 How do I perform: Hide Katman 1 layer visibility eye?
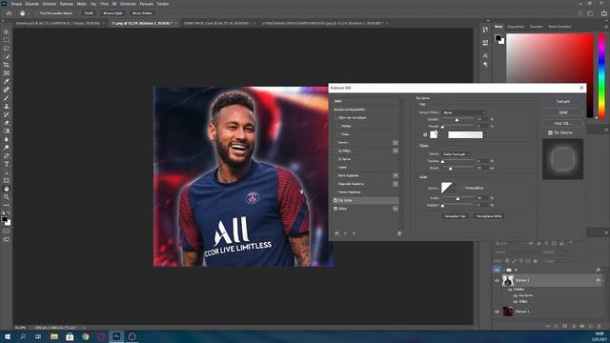(x=497, y=312)
